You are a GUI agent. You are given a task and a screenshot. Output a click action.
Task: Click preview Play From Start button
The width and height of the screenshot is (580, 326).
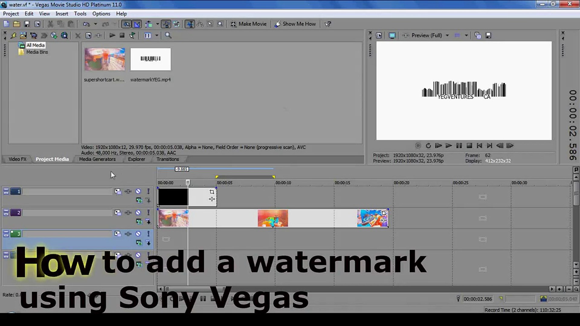point(438,146)
